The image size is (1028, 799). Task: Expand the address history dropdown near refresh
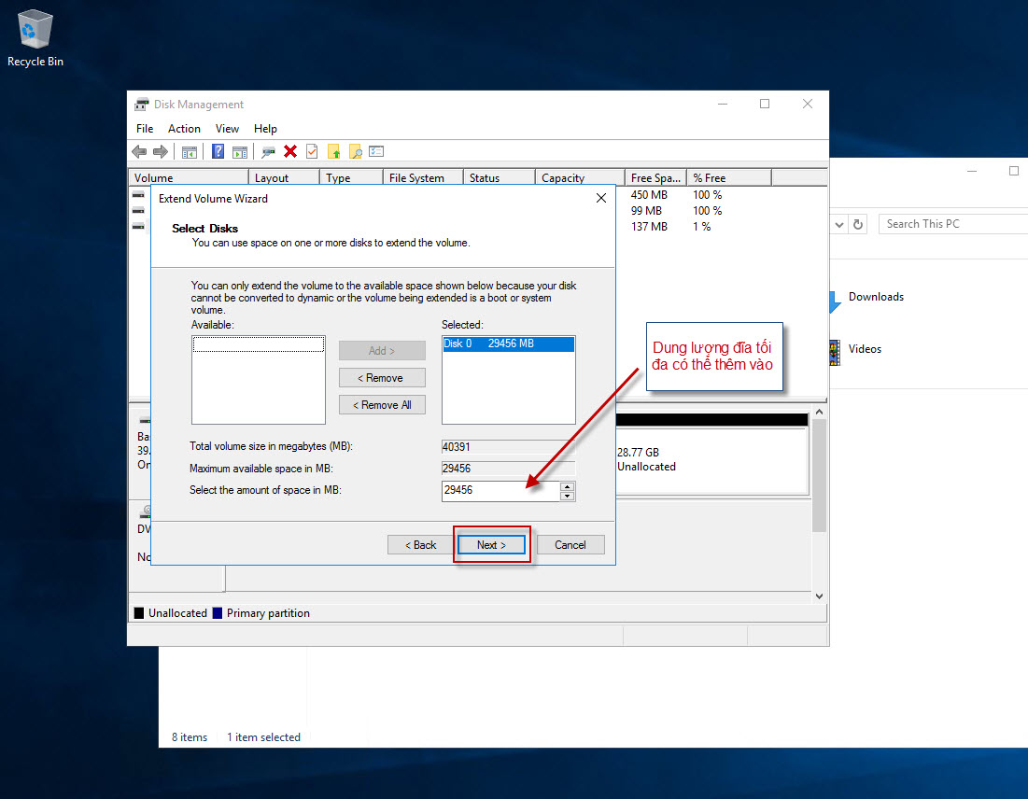point(838,224)
